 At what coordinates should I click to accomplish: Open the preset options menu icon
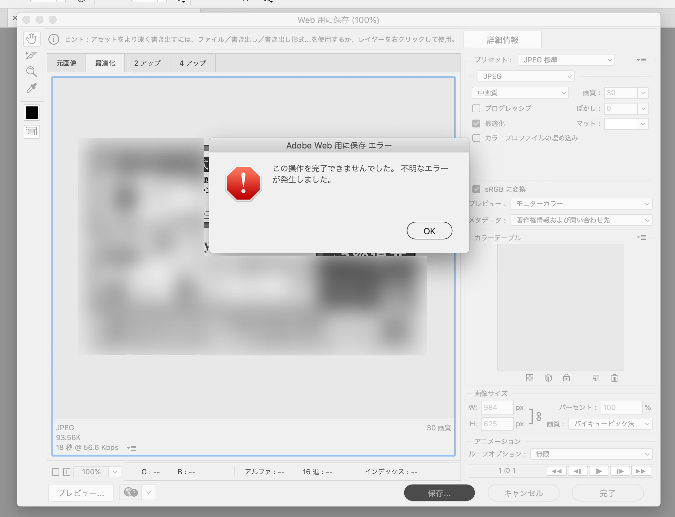[641, 60]
